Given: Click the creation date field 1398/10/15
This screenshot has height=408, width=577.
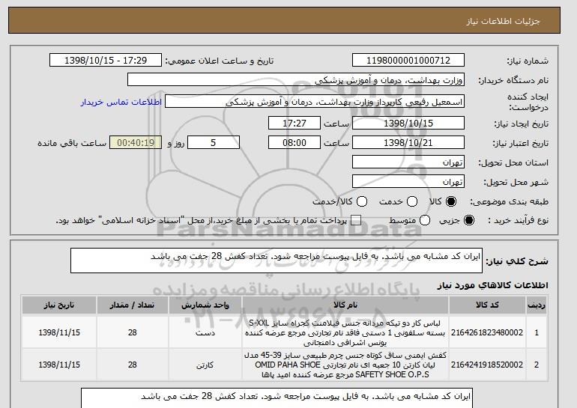Looking at the screenshot, I should click(x=408, y=123).
